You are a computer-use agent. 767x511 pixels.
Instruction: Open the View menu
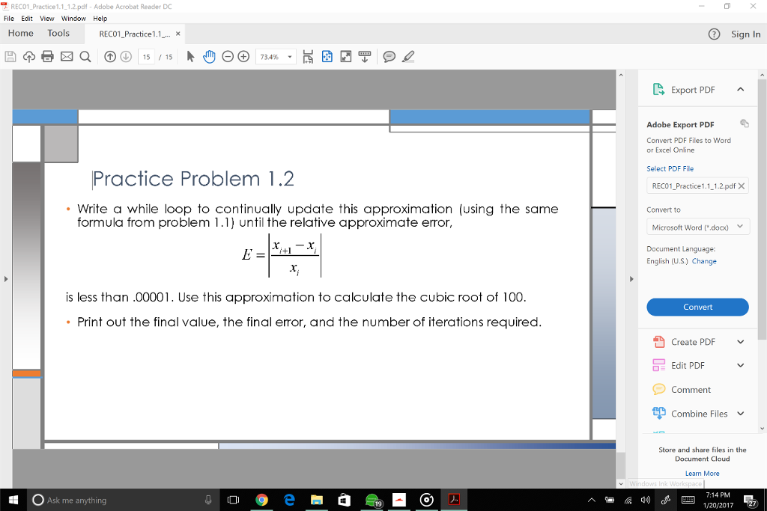tap(47, 18)
